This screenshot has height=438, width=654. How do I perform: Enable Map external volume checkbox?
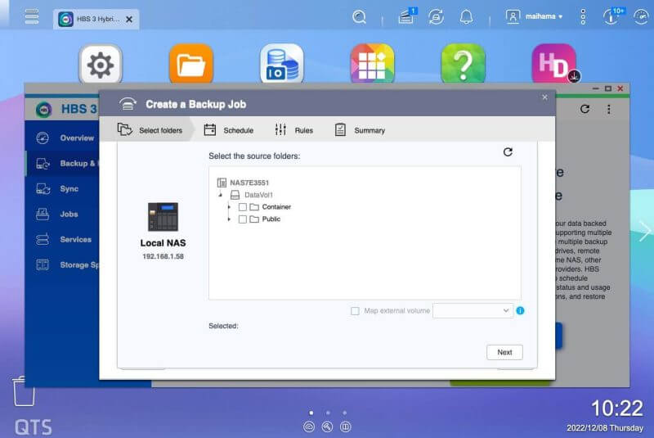[355, 311]
